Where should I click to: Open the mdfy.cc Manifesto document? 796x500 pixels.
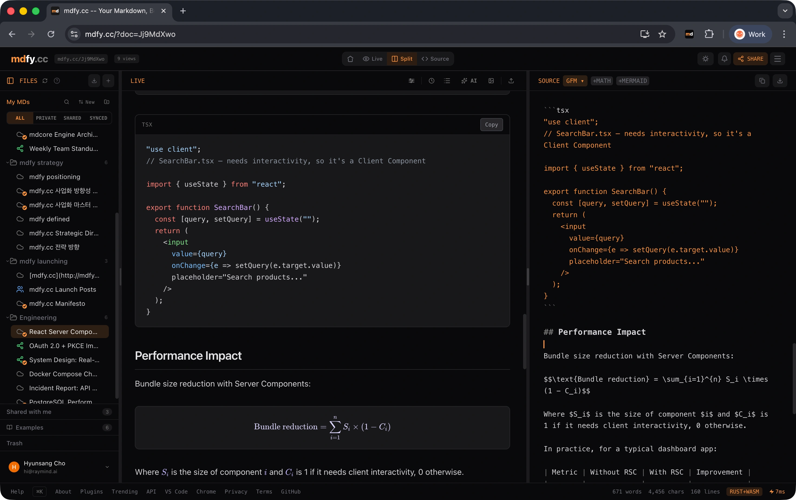point(57,304)
